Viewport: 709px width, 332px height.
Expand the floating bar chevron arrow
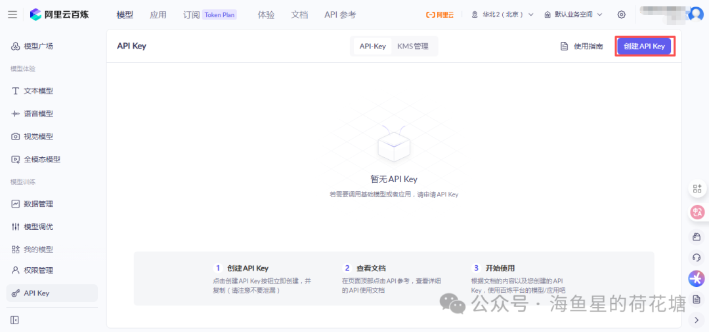coord(697,320)
